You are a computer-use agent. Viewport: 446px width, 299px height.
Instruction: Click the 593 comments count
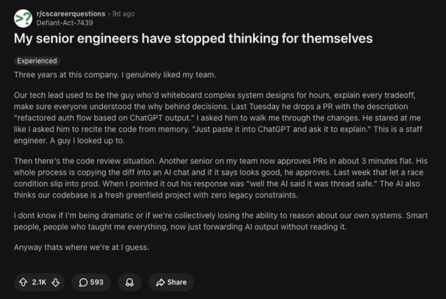coord(96,282)
